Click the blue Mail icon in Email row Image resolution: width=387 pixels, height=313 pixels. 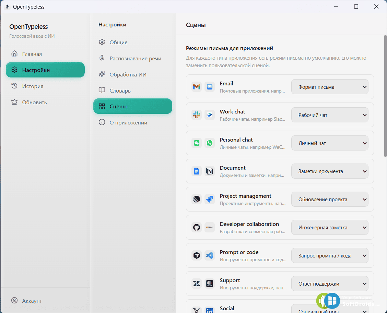[210, 87]
